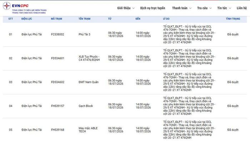
Task: Click the EVNCPC logo
Action: [25, 7]
